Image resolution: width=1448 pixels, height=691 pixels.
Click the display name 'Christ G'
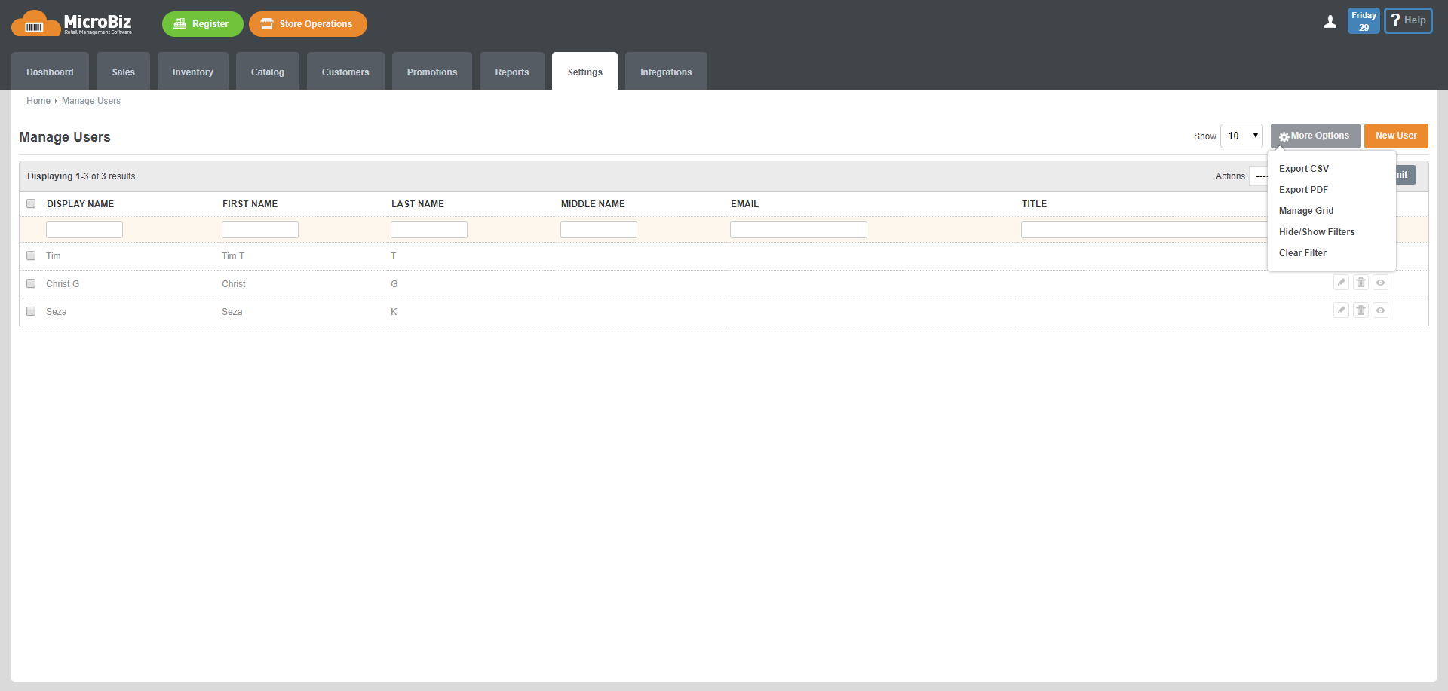pyautogui.click(x=63, y=284)
